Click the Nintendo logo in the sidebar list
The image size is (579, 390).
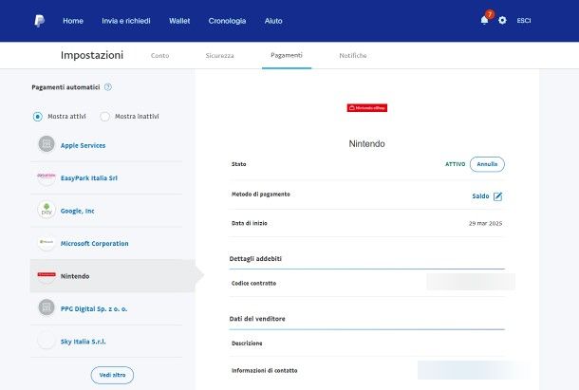click(47, 275)
